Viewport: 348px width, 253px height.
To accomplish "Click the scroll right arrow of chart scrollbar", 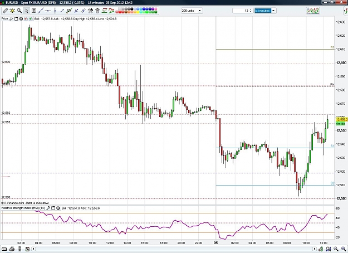I will (x=315, y=249).
